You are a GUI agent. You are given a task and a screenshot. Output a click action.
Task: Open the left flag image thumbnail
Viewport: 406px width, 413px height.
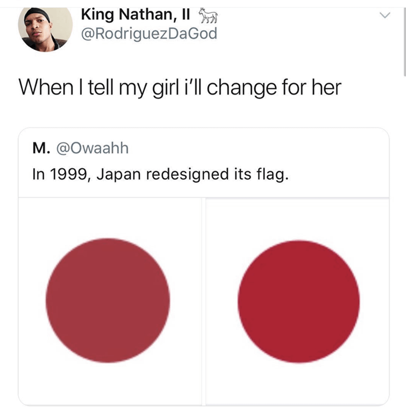[110, 301]
